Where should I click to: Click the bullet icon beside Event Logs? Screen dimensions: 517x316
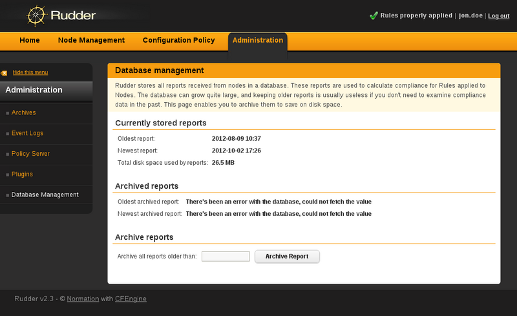(7, 134)
